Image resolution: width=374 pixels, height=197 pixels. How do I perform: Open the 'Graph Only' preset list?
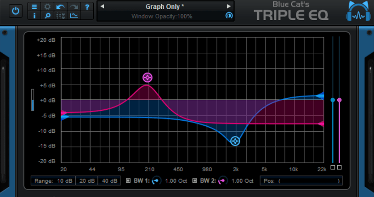[x=165, y=6]
